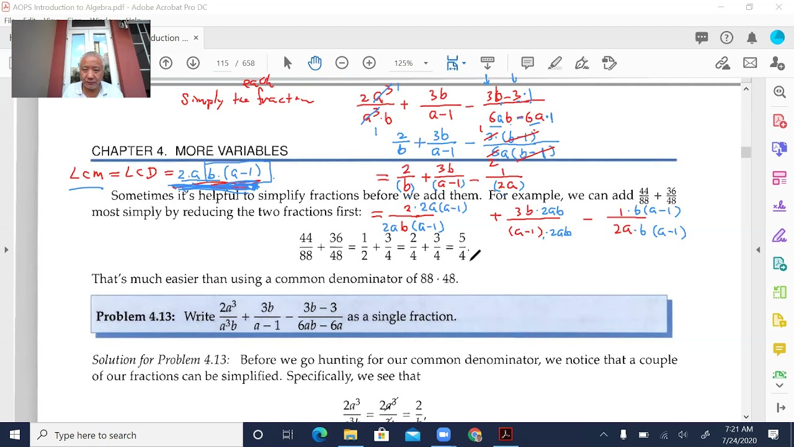Click the vertical scrollbar thumb
The width and height of the screenshot is (794, 447).
coord(746,152)
